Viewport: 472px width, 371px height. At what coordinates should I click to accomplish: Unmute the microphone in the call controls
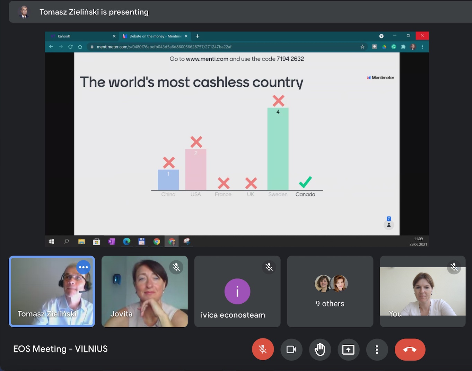click(263, 350)
